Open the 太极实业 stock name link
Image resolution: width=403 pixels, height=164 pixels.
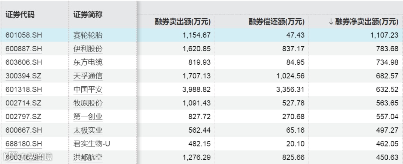click(88, 130)
